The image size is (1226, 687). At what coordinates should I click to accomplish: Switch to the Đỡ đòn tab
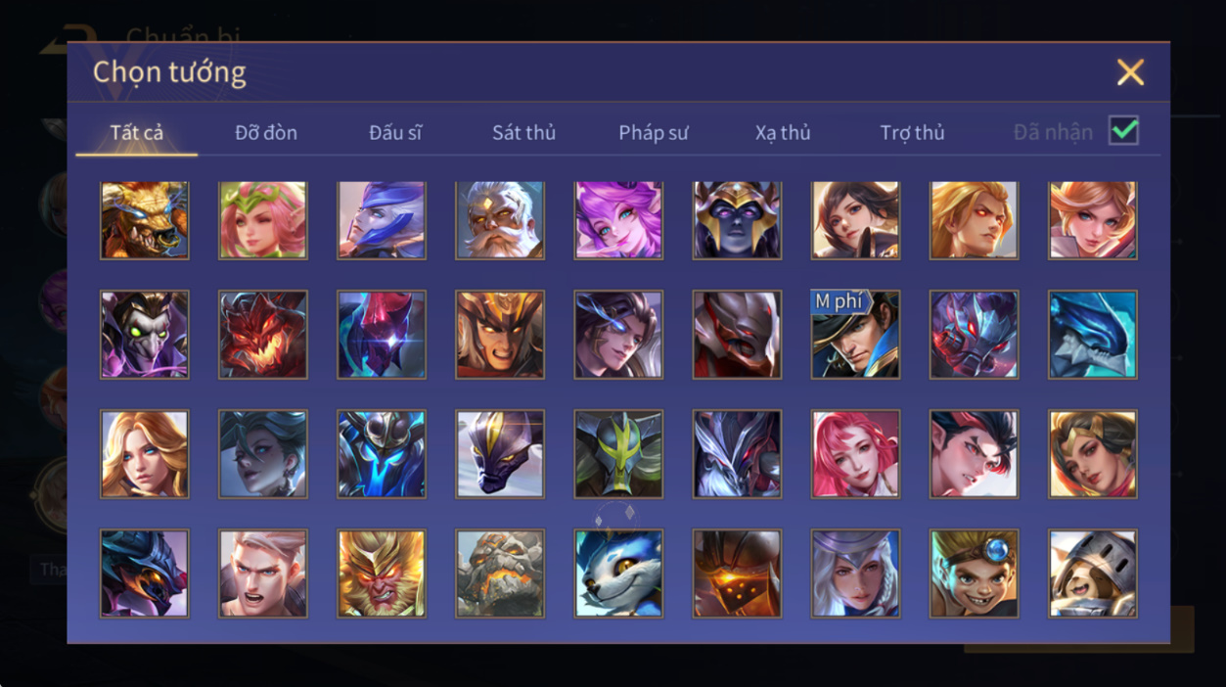point(266,132)
